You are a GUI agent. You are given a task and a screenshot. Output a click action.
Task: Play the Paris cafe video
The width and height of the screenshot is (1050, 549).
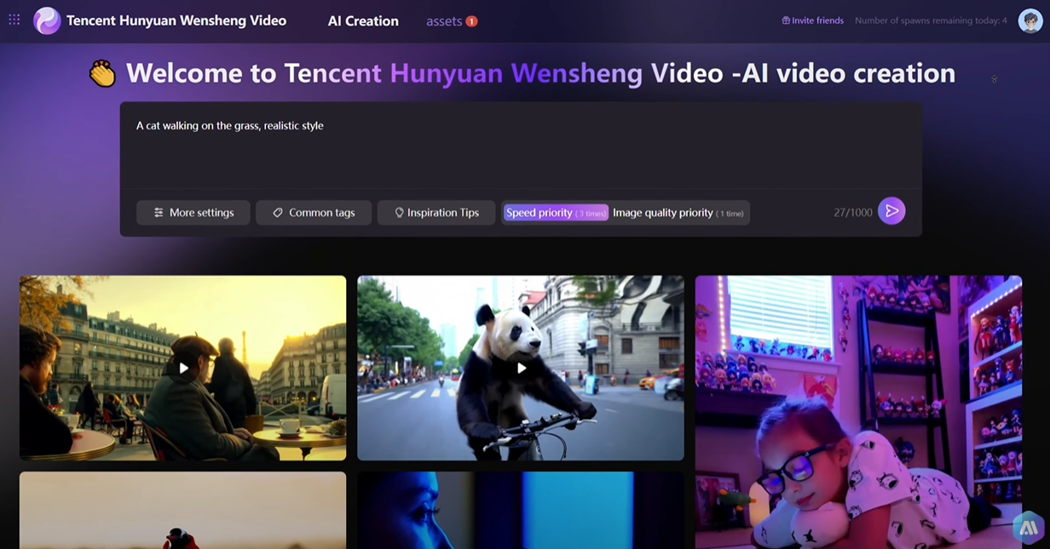(x=183, y=368)
